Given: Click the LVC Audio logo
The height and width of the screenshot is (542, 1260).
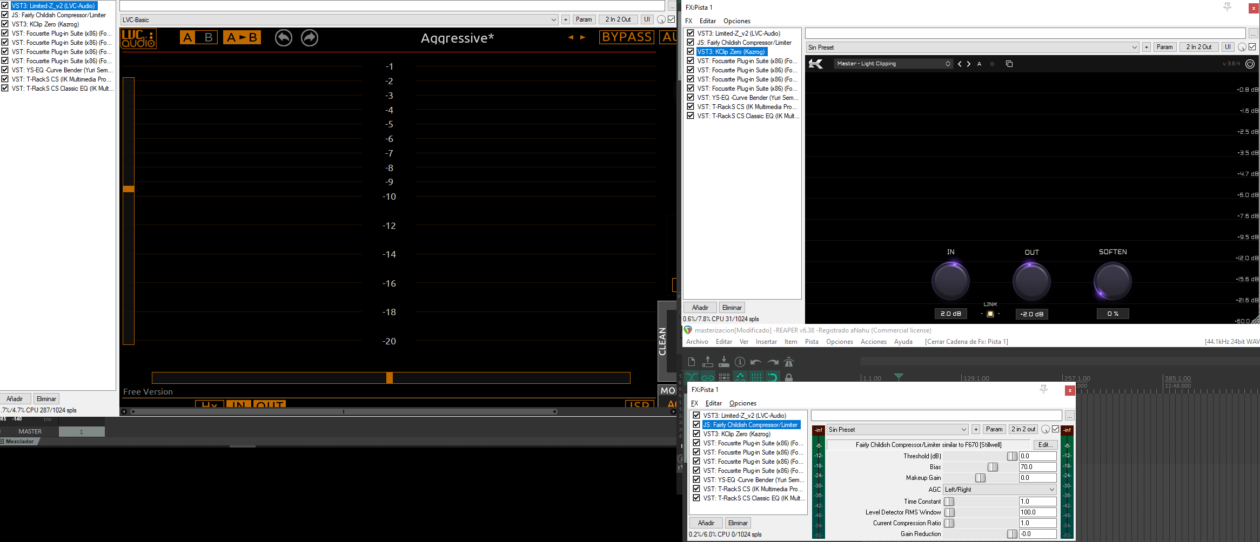Looking at the screenshot, I should pyautogui.click(x=139, y=38).
